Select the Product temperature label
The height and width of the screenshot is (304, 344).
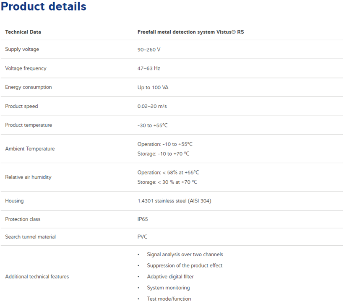[29, 125]
